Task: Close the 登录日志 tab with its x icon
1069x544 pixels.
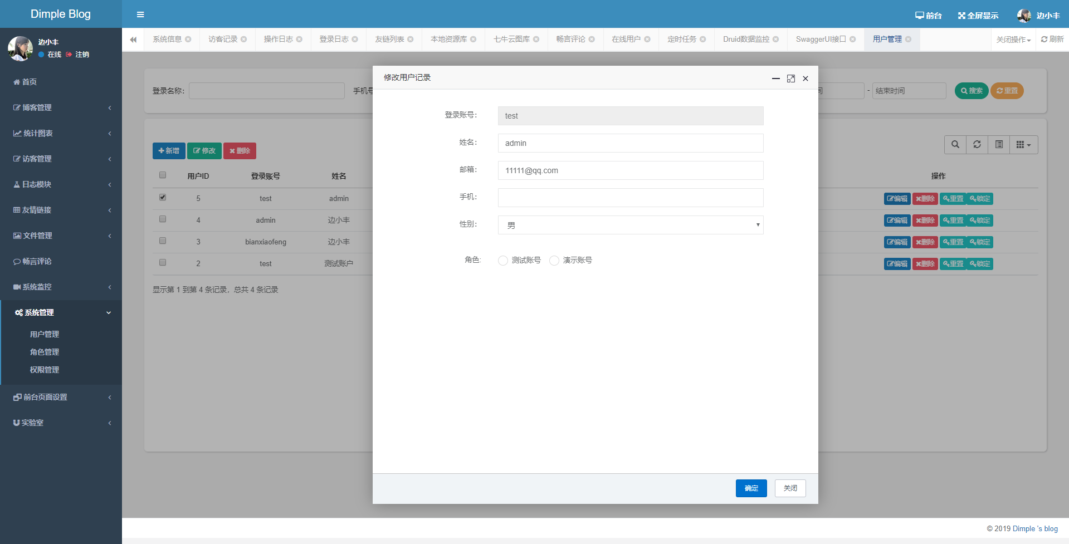Action: [355, 39]
